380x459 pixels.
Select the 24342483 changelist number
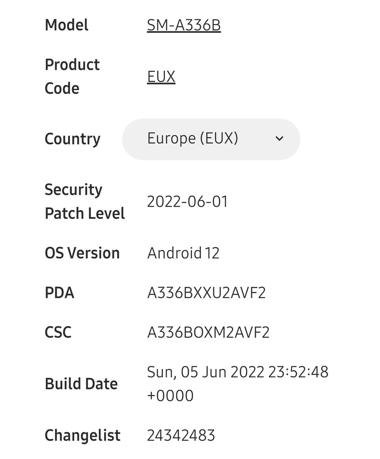[x=181, y=435]
